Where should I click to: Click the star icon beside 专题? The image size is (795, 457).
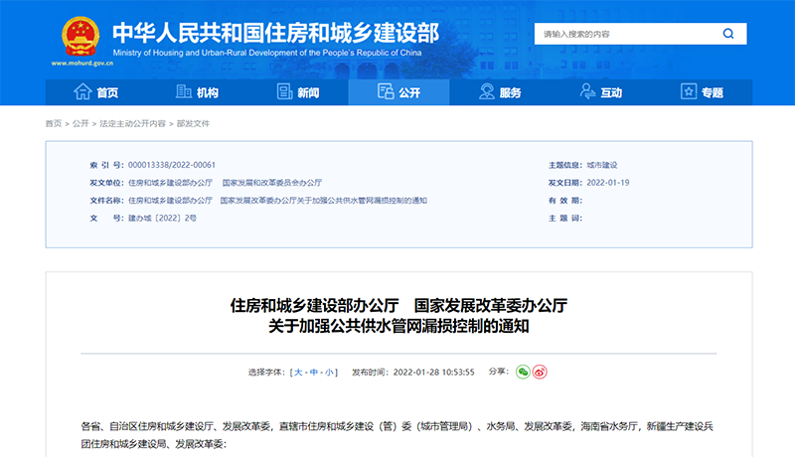point(688,92)
